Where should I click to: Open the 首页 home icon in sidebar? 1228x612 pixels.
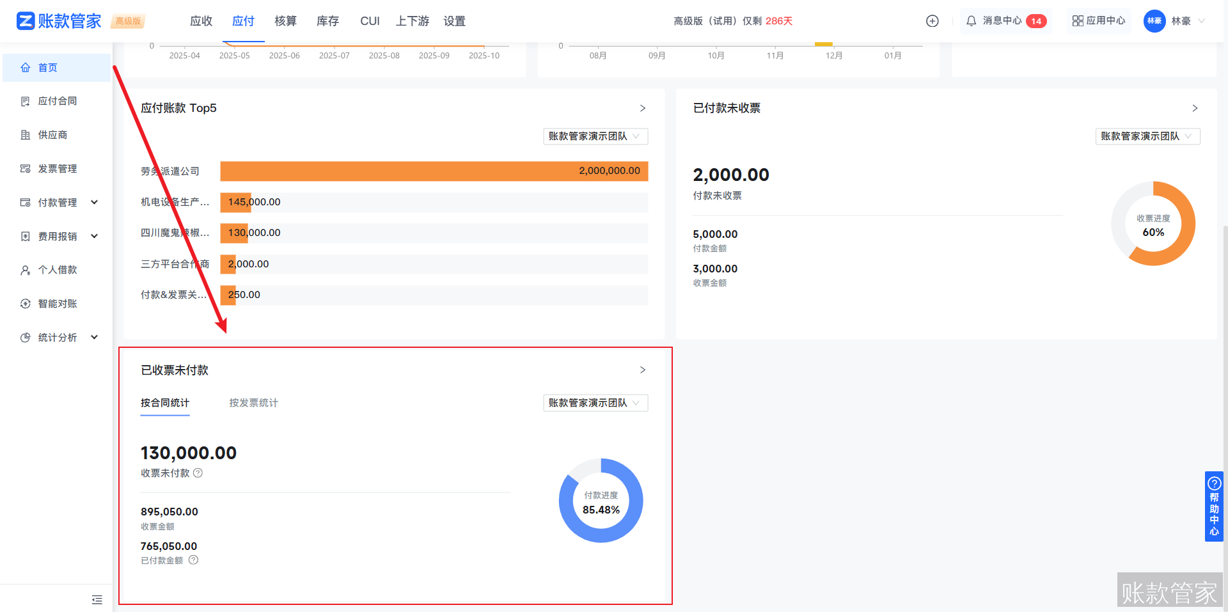(x=26, y=67)
